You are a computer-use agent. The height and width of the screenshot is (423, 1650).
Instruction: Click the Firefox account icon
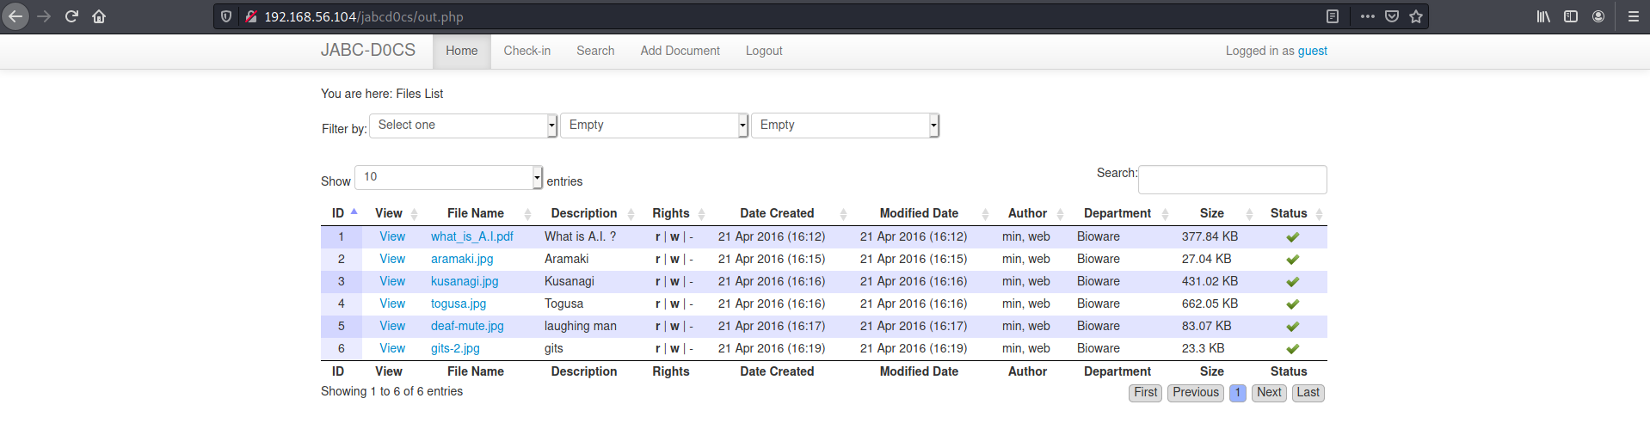[x=1598, y=16]
